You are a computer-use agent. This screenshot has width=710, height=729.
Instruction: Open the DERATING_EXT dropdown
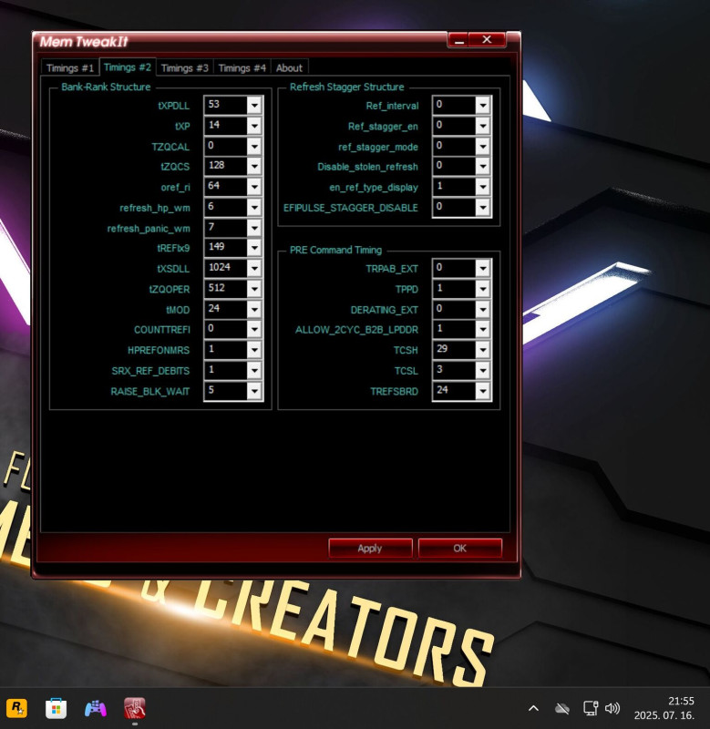(483, 309)
